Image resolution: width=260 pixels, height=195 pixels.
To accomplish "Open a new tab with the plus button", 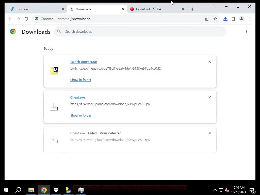I will tap(192, 9).
